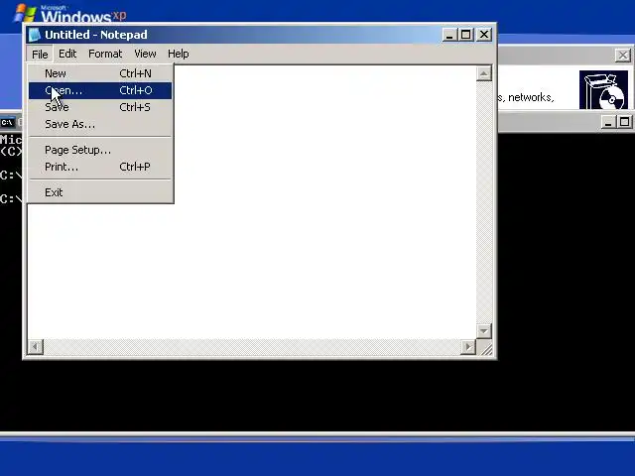Viewport: 635px width, 476px height.
Task: Select Exit to quit Notepad
Action: point(100,192)
